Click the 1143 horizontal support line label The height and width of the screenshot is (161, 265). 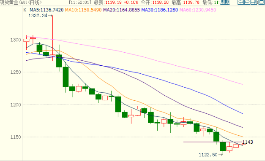pos(248,142)
